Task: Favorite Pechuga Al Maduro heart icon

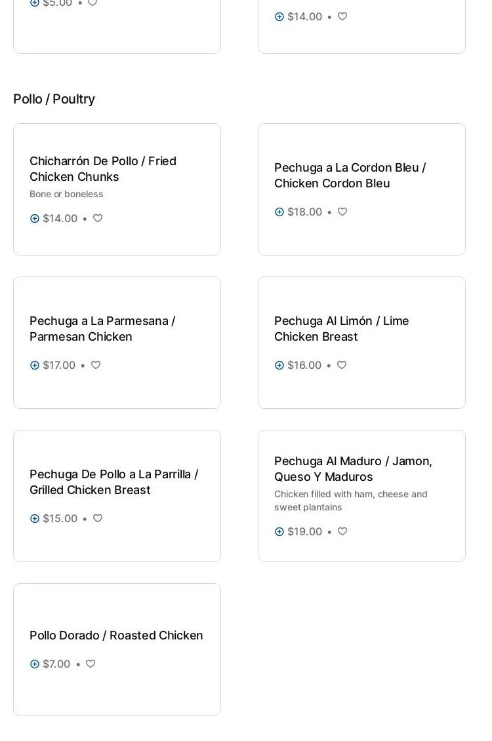Action: coord(342,531)
